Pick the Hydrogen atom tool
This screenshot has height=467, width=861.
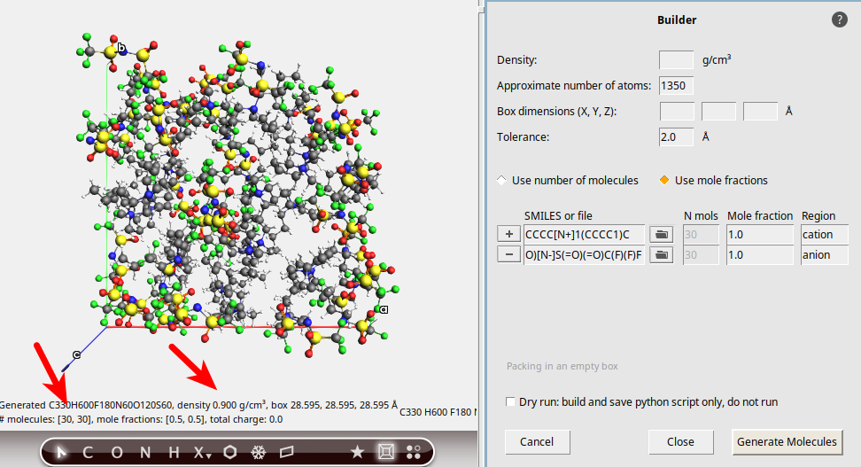[x=174, y=452]
